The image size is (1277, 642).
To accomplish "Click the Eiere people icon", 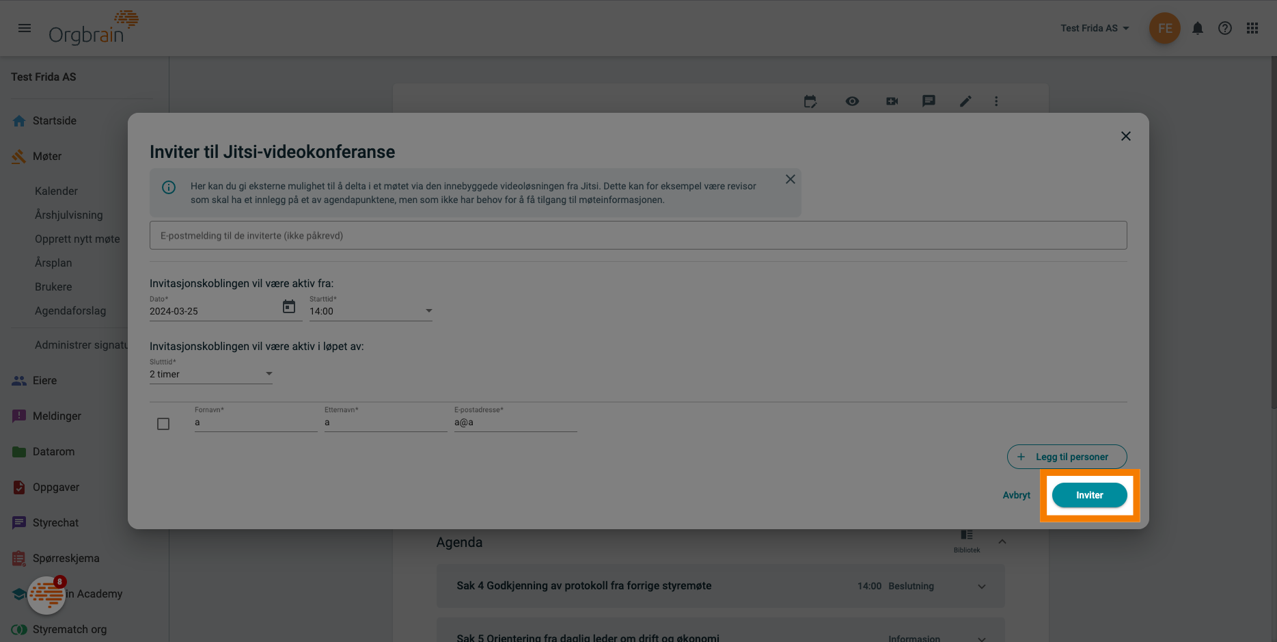I will (x=19, y=381).
